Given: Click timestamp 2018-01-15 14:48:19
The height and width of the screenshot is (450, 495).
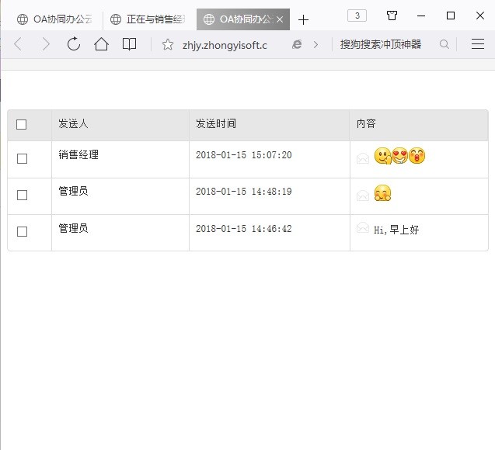Looking at the screenshot, I should pyautogui.click(x=244, y=192).
